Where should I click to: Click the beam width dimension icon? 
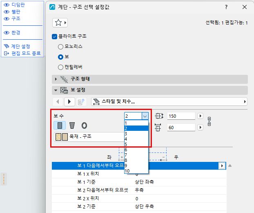click(158, 128)
